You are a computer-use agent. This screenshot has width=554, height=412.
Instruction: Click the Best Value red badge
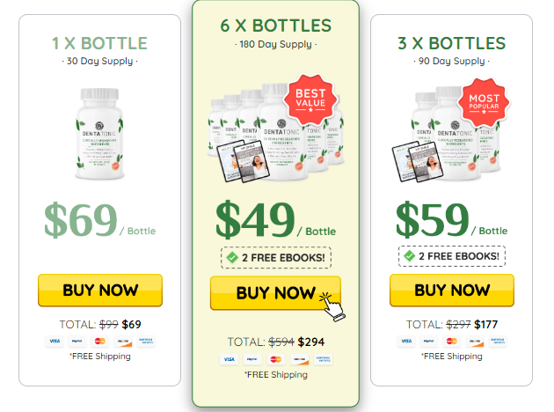point(310,99)
